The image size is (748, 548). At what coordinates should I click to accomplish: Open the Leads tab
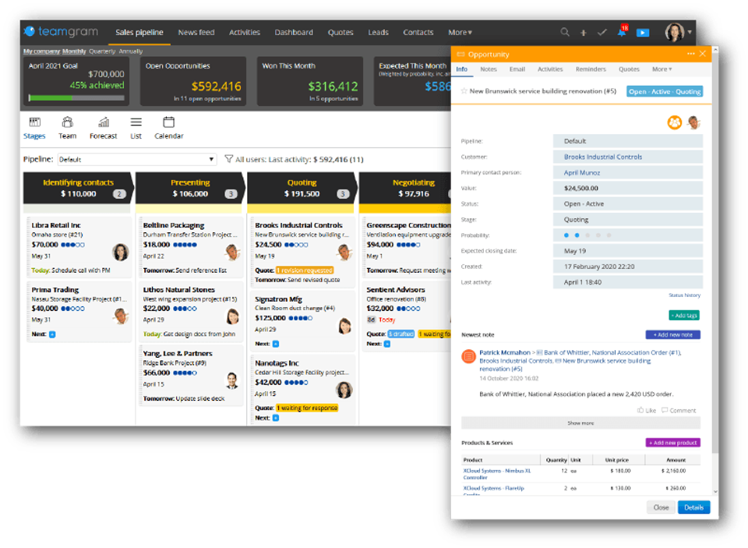point(378,32)
